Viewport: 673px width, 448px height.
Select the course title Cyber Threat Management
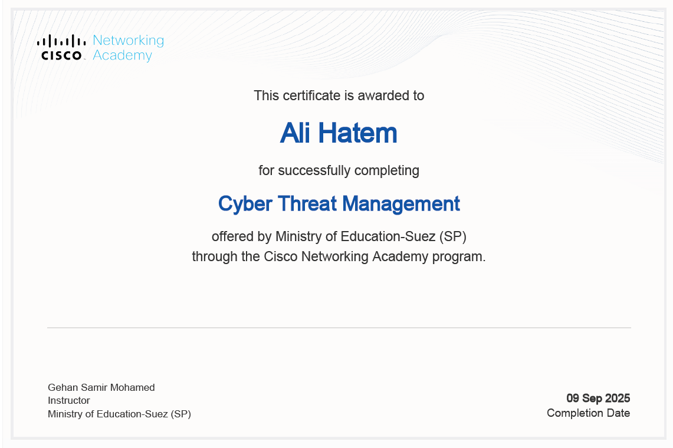click(x=339, y=204)
